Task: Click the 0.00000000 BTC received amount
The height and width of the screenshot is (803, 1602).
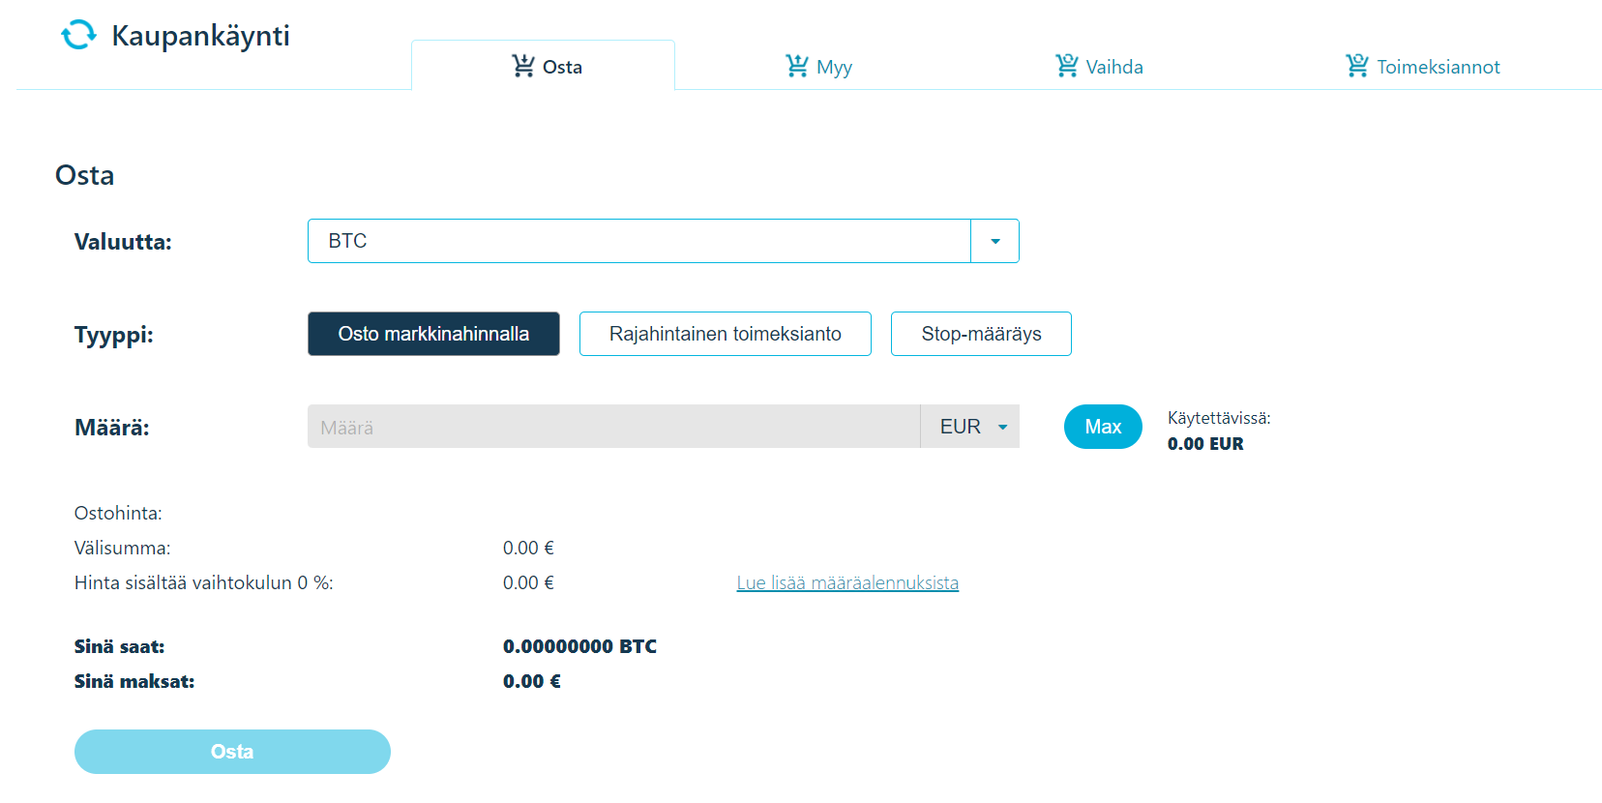Action: click(x=579, y=646)
